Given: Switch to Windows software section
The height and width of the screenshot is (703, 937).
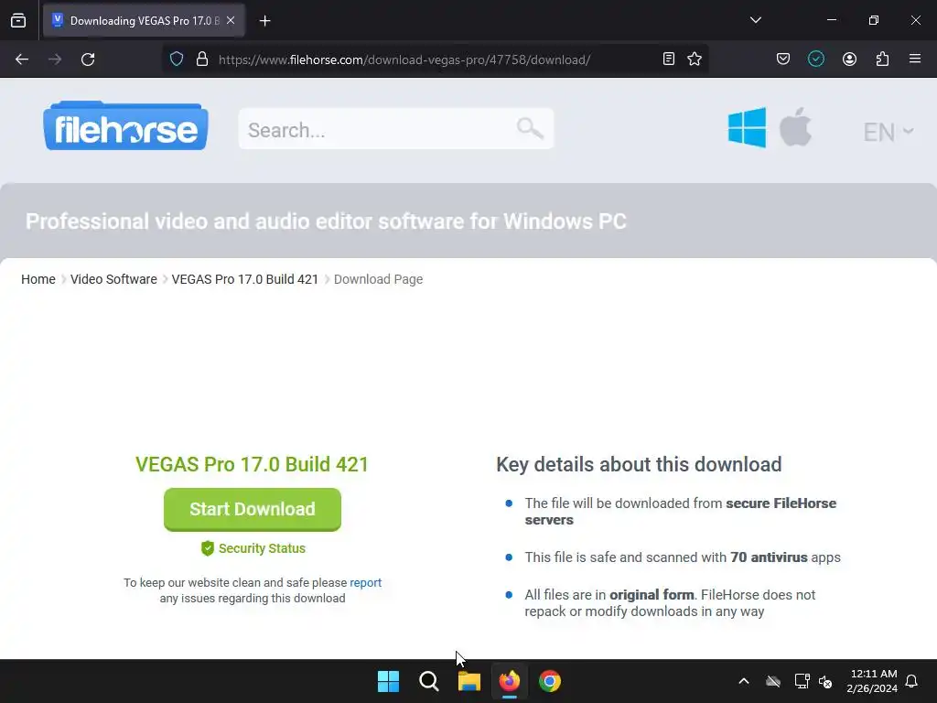Looking at the screenshot, I should point(747,127).
